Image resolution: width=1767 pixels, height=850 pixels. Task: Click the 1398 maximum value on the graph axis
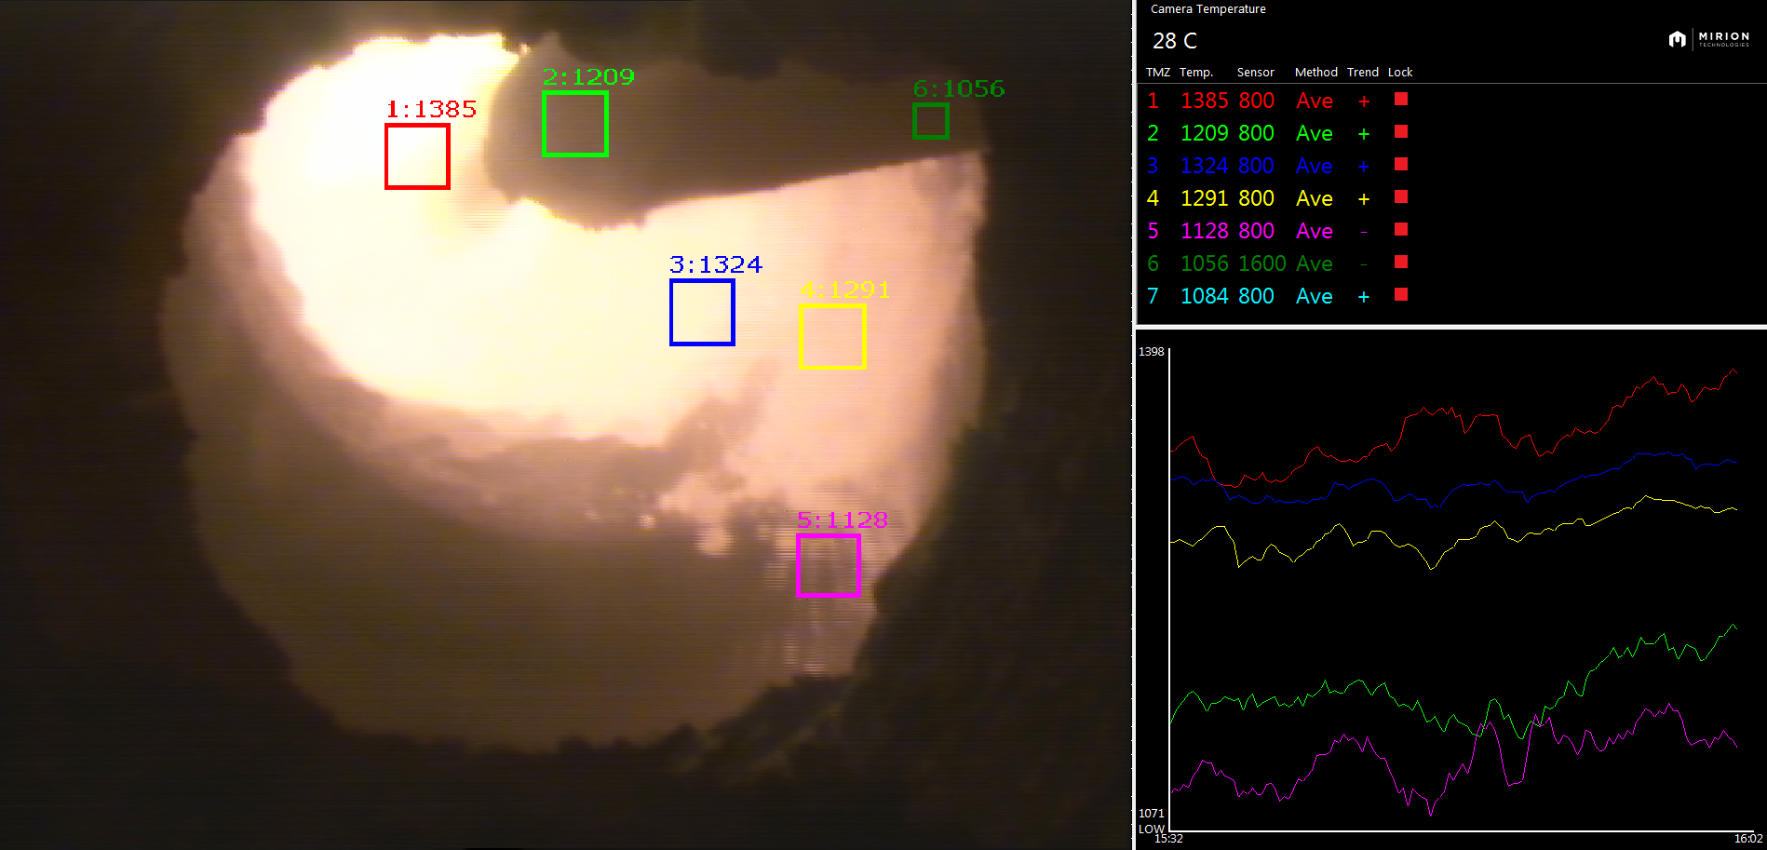coord(1152,352)
